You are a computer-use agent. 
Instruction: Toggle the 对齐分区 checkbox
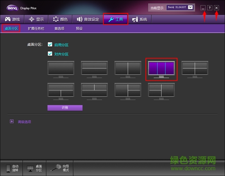(x=50, y=54)
